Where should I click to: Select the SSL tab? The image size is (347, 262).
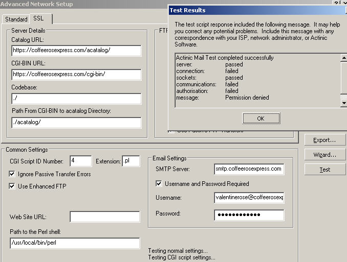coord(39,18)
